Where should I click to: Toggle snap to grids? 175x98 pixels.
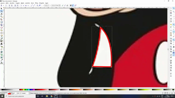click(174, 53)
